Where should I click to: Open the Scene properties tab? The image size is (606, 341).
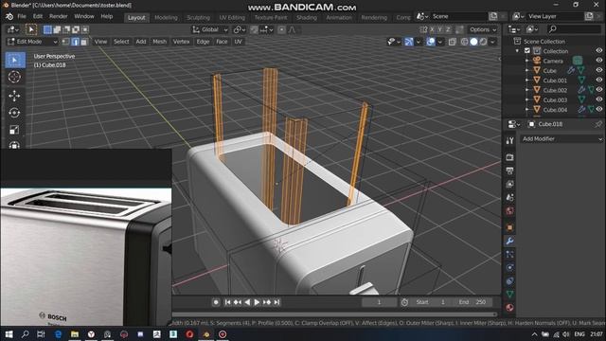tap(509, 198)
